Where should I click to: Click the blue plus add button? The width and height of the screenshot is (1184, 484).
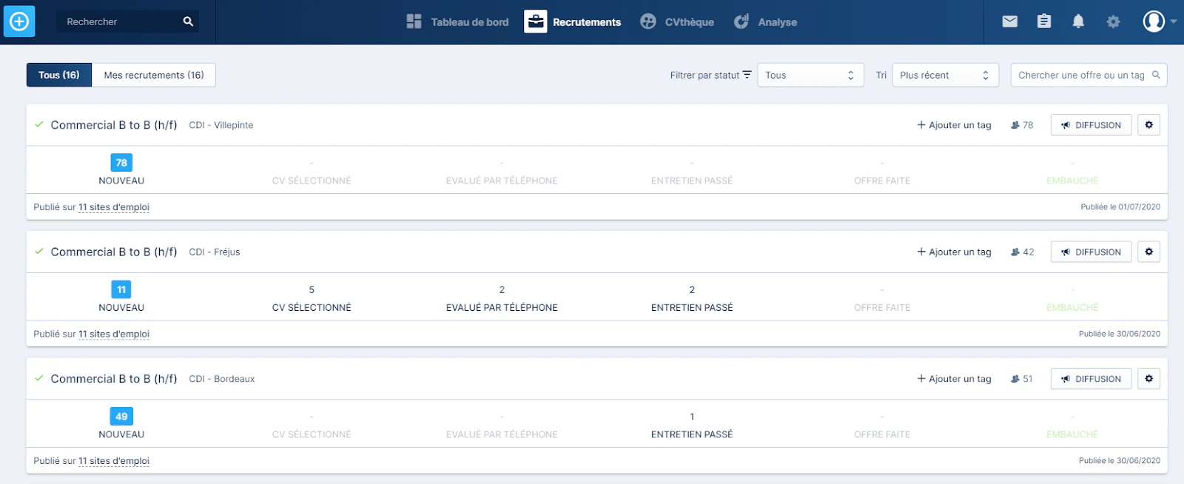pyautogui.click(x=19, y=21)
